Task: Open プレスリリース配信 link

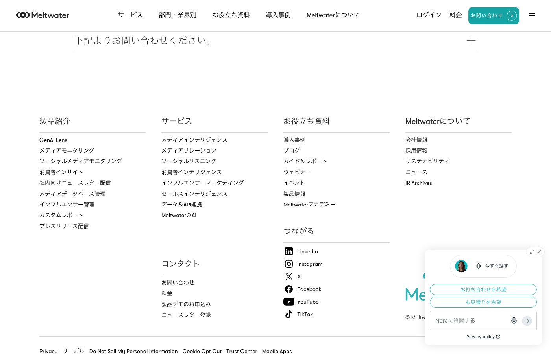Action: [64, 226]
